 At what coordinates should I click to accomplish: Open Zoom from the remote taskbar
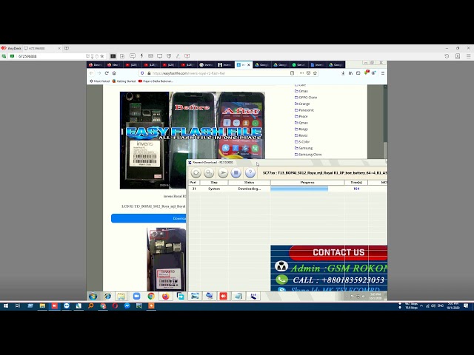[x=136, y=297]
